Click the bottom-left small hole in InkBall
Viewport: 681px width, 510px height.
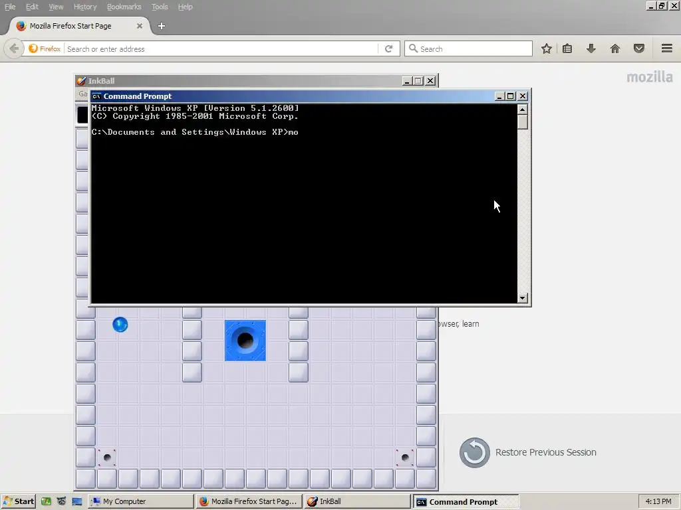[107, 457]
